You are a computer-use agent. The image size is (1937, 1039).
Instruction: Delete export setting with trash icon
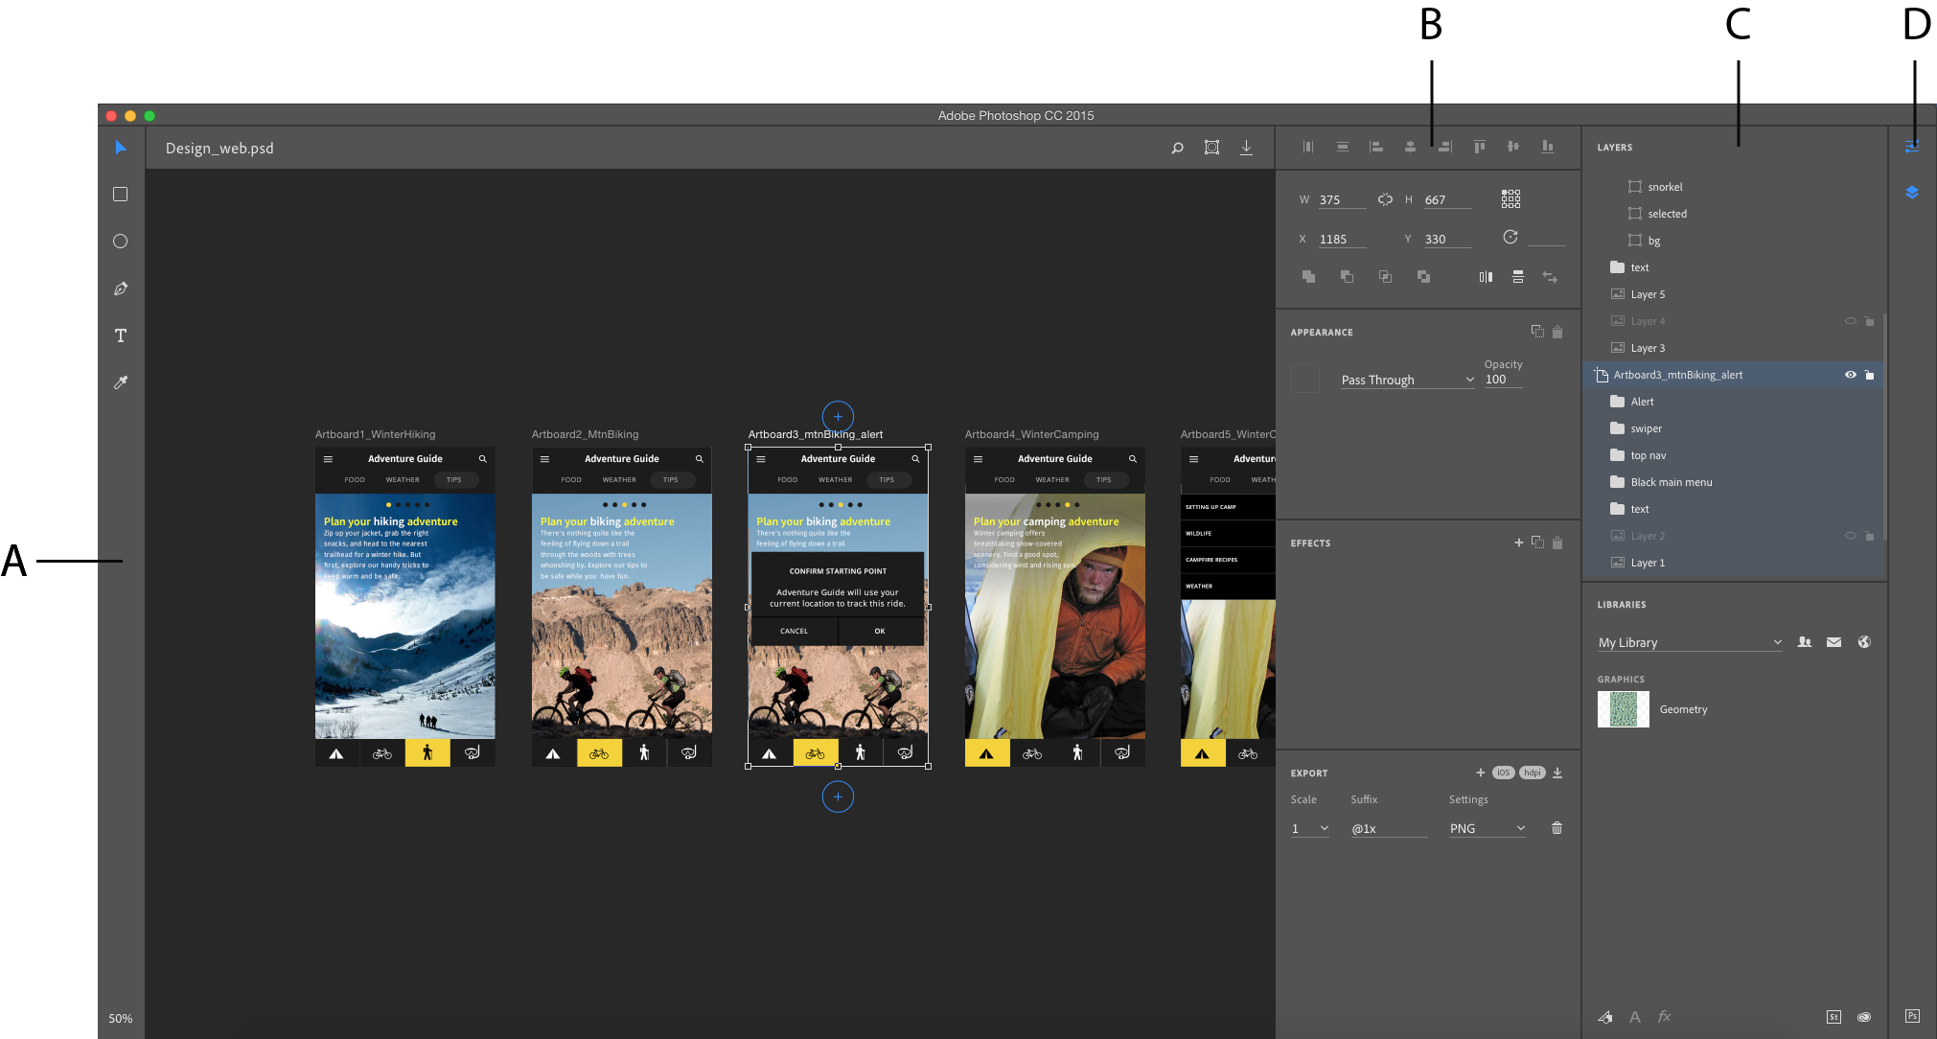pos(1557,828)
